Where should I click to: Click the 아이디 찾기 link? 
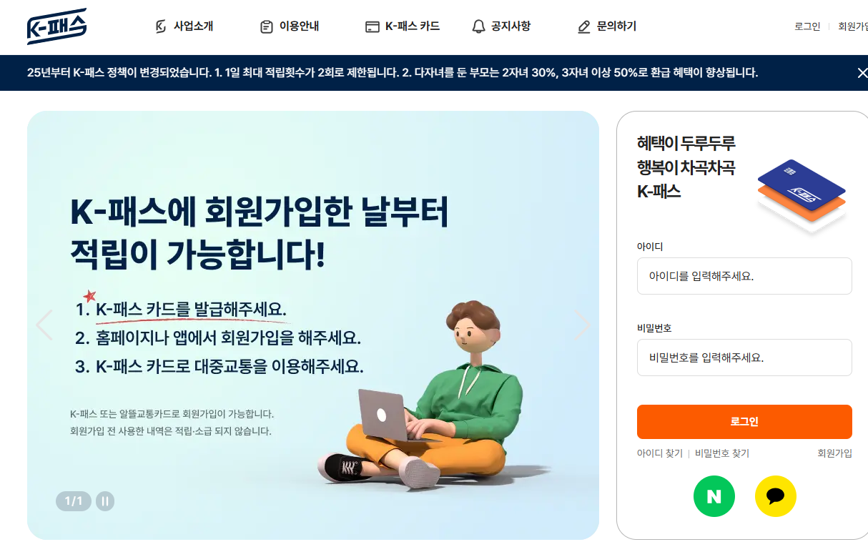[660, 453]
